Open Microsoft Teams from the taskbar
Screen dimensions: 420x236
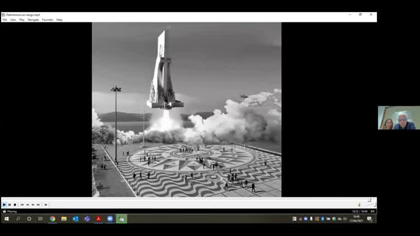pos(87,219)
